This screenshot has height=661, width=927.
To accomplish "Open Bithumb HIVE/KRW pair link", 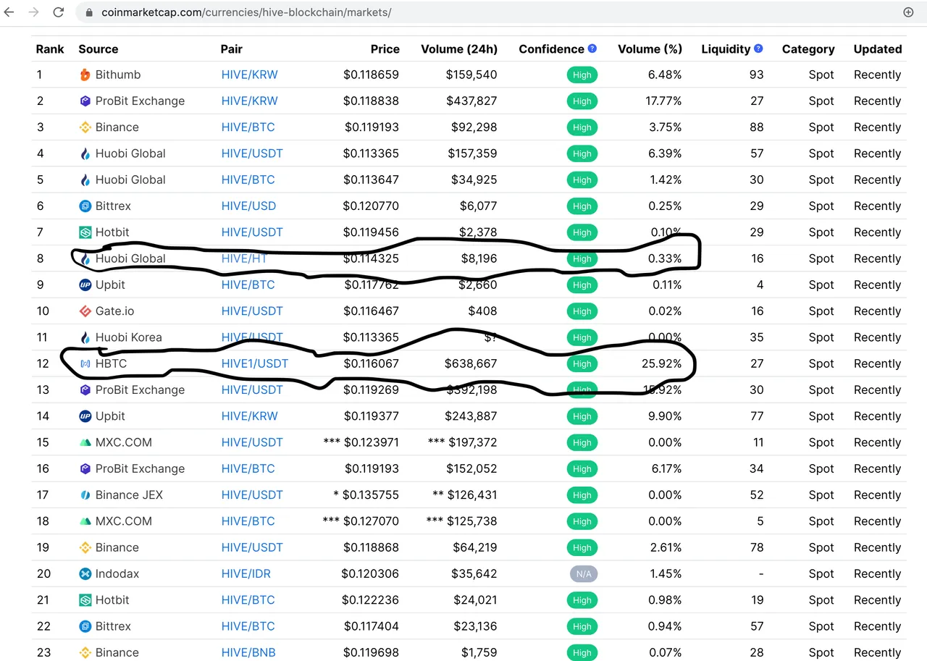I will click(249, 75).
